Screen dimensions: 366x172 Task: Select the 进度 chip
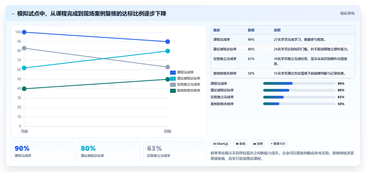coord(258,144)
